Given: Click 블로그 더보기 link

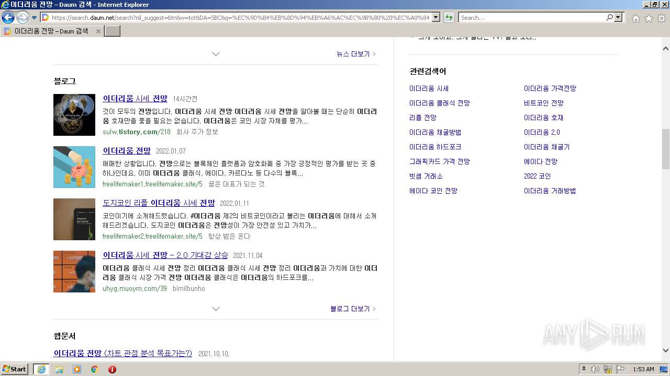Looking at the screenshot, I should coord(353,309).
